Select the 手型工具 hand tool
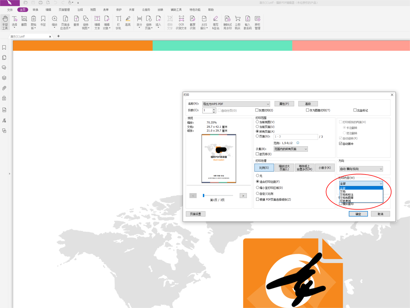This screenshot has height=308, width=410. [x=5, y=22]
